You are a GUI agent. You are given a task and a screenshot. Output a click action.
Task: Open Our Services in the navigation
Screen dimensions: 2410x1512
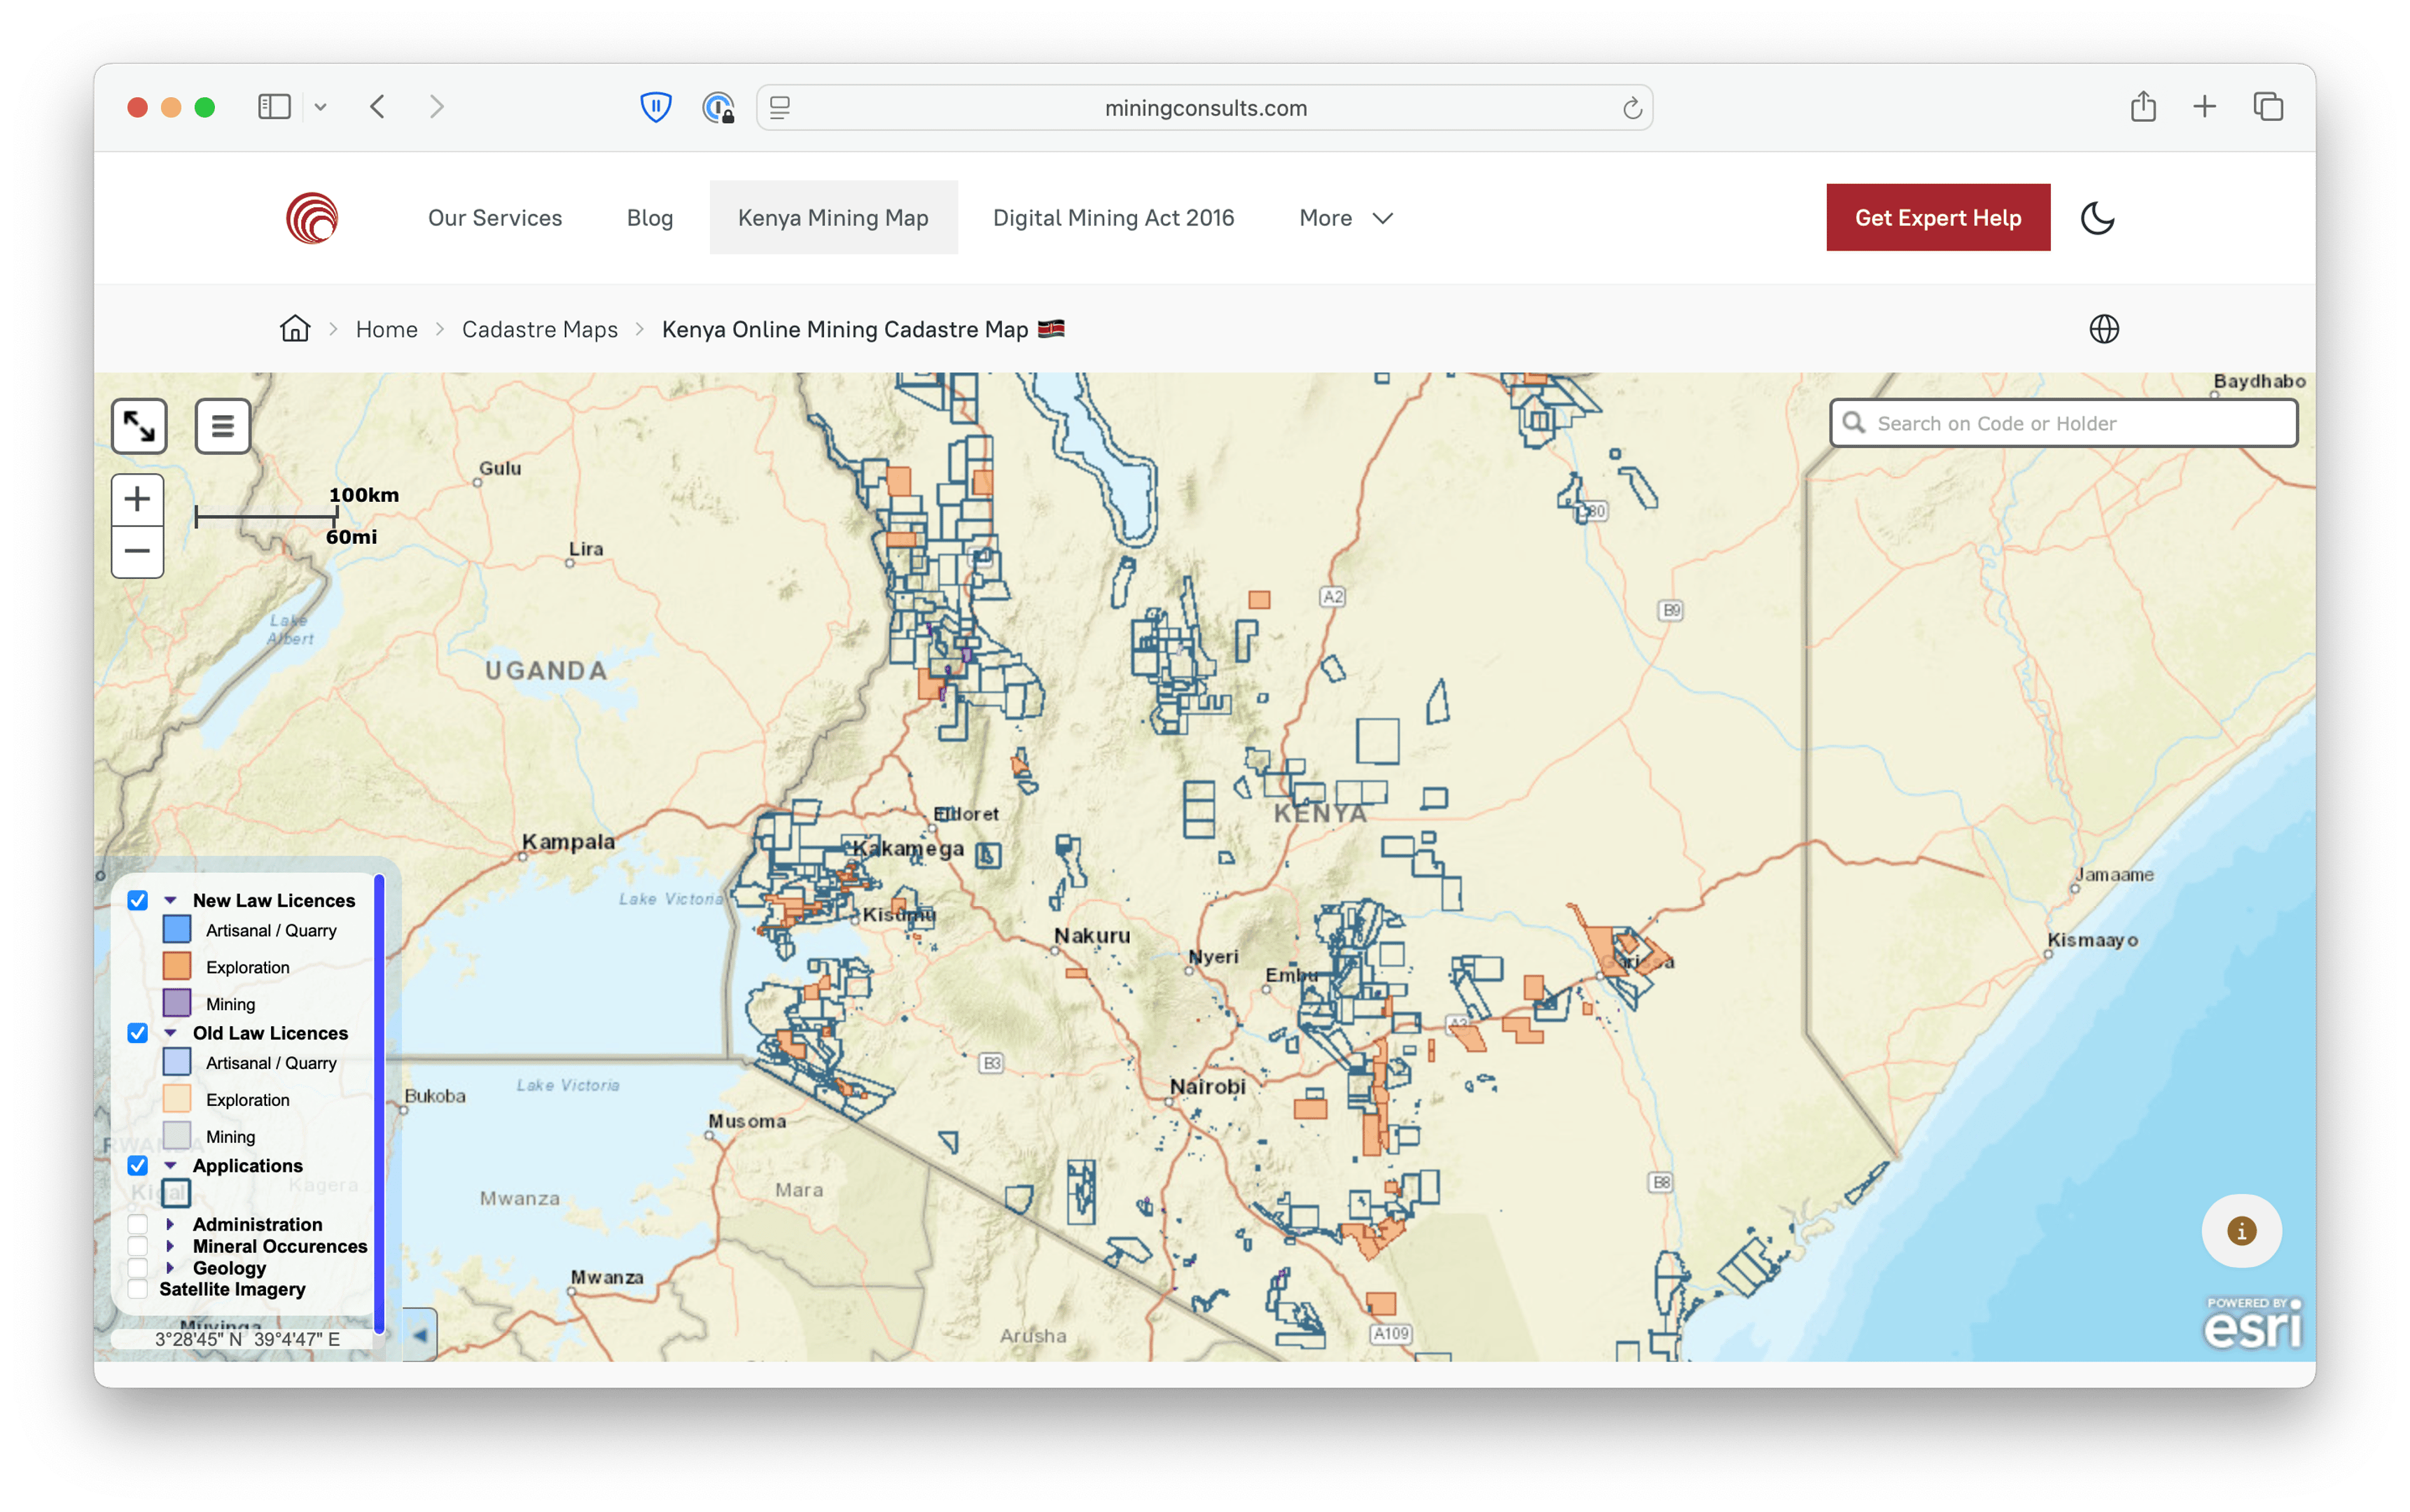(495, 217)
